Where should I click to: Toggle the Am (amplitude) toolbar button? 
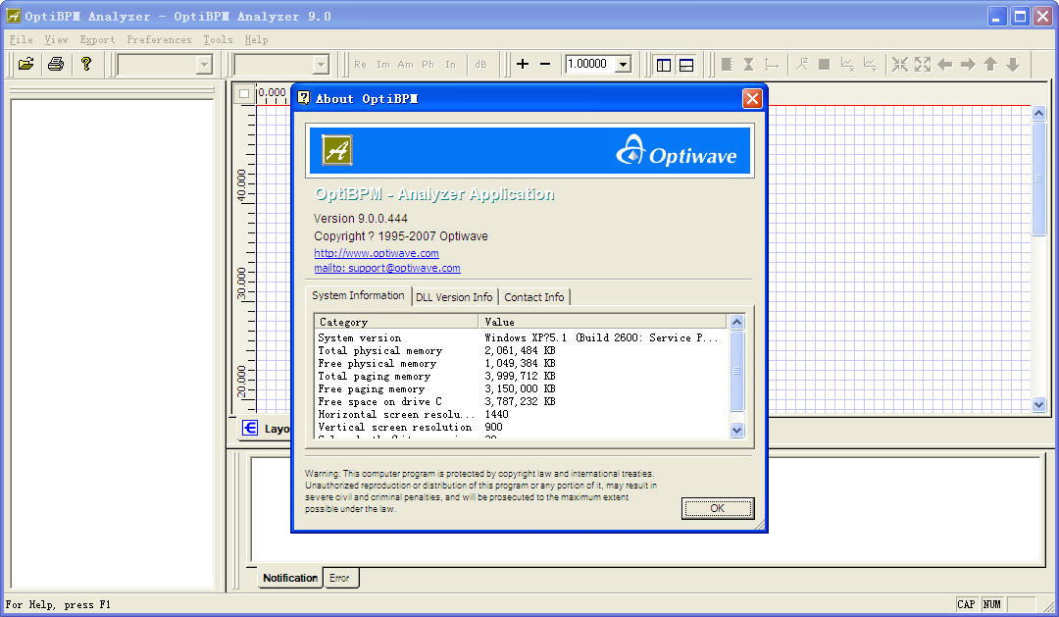[x=405, y=64]
